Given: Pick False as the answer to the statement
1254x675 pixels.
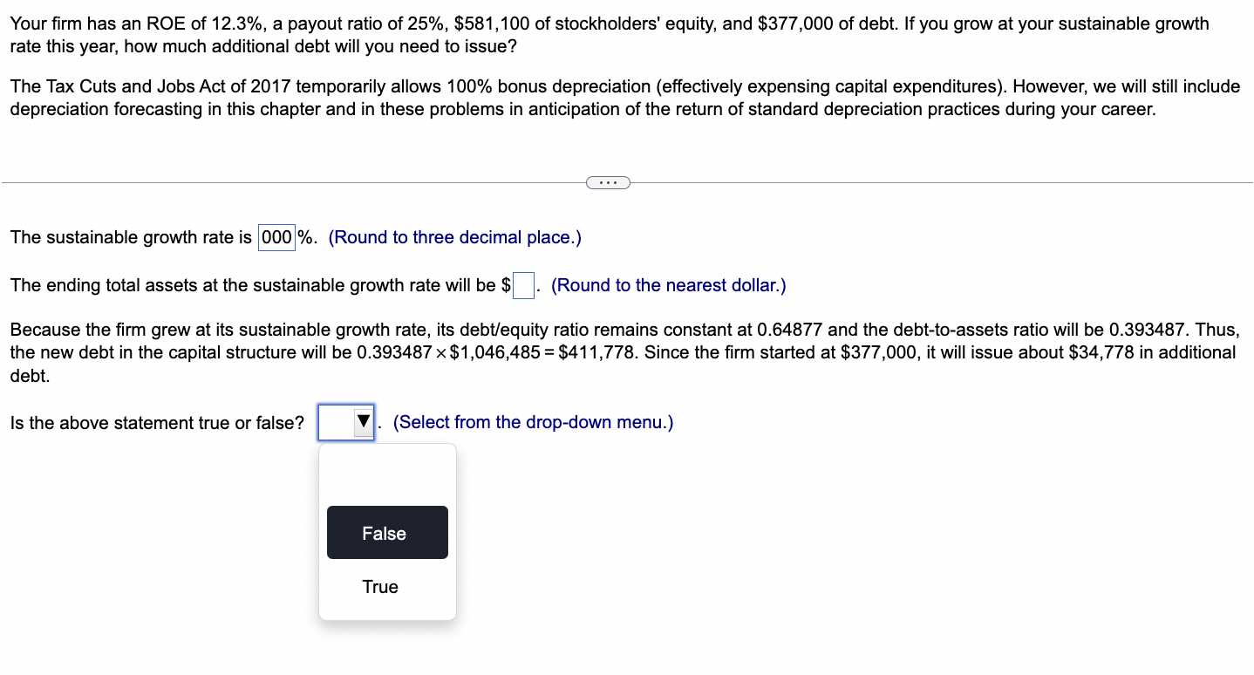Looking at the screenshot, I should pyautogui.click(x=386, y=532).
